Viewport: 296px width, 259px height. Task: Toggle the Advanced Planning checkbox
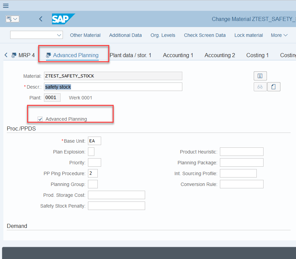click(40, 119)
